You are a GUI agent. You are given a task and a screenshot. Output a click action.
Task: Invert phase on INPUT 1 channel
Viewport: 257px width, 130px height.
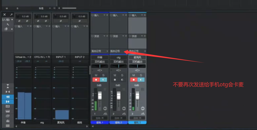click(61, 21)
